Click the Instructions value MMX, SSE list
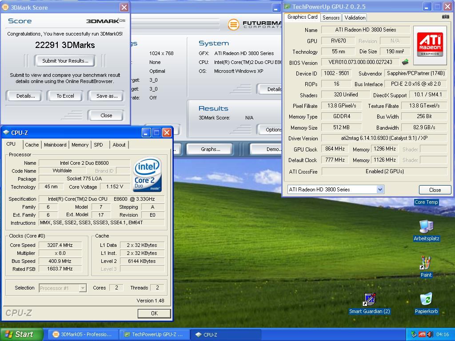 pos(102,223)
